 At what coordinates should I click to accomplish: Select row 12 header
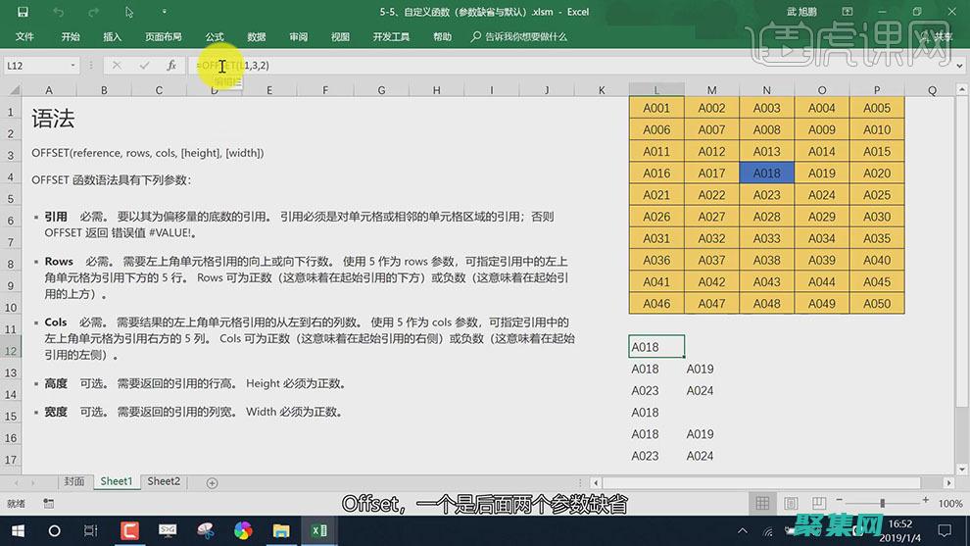click(x=11, y=351)
